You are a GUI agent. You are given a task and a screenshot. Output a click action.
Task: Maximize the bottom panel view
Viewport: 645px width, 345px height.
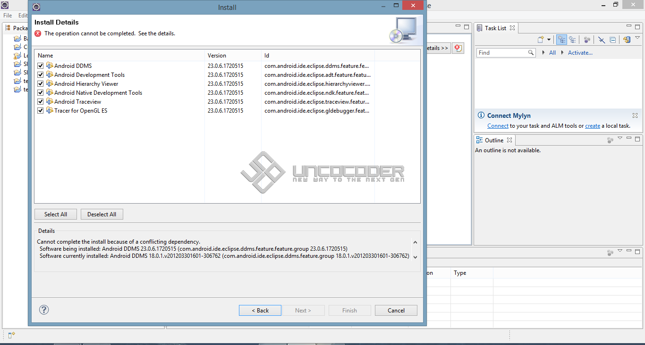[637, 251]
